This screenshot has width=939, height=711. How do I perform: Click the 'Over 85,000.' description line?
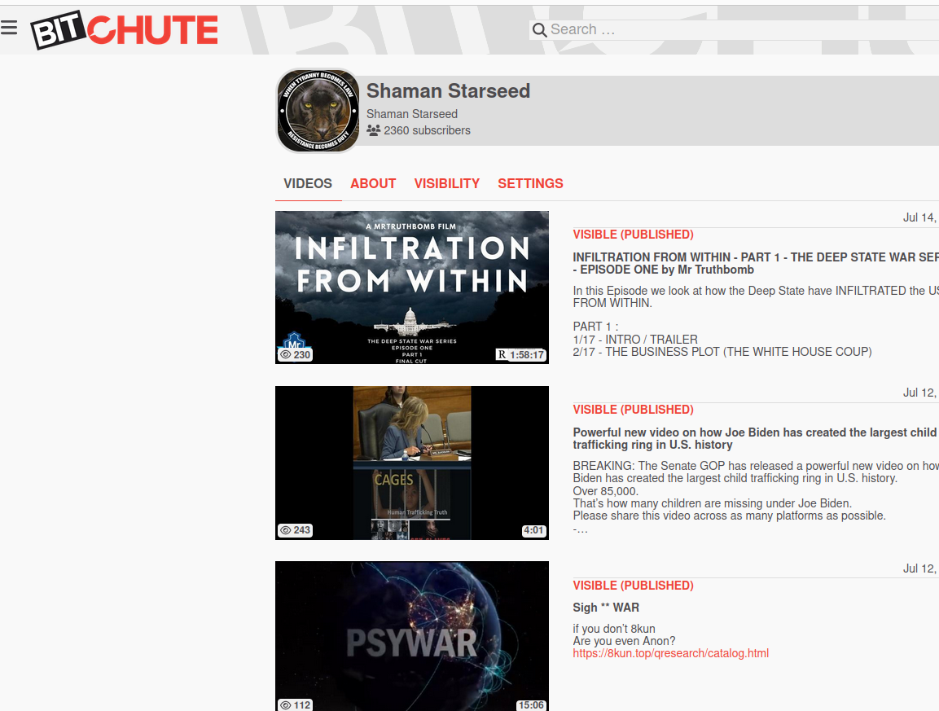pyautogui.click(x=605, y=490)
